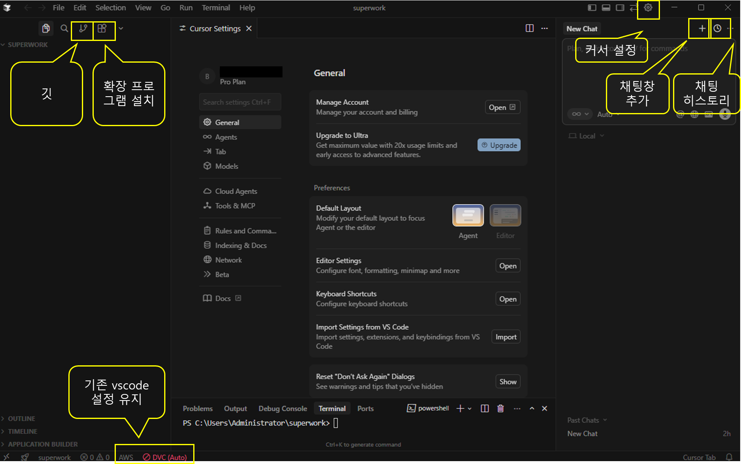Maximize the panel with the up chevron
Viewport: 741px width, 464px height.
pyautogui.click(x=532, y=408)
